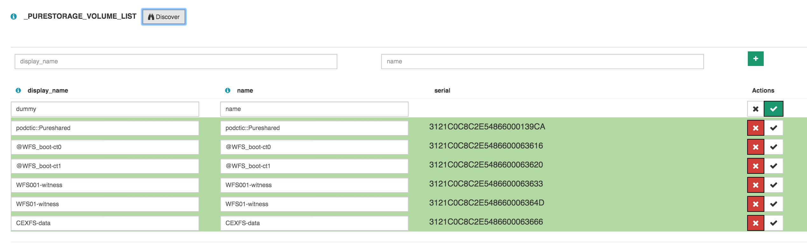Screen dimensions: 807x248
Task: Edit the name field in dummy row
Action: tap(314, 109)
